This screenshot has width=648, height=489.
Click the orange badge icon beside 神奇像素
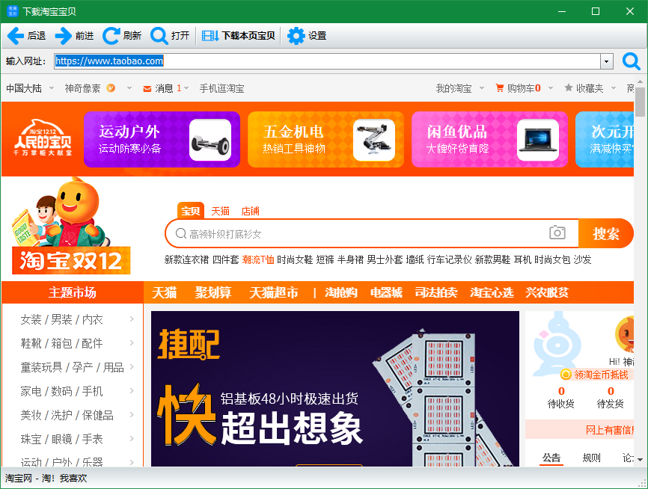click(111, 88)
